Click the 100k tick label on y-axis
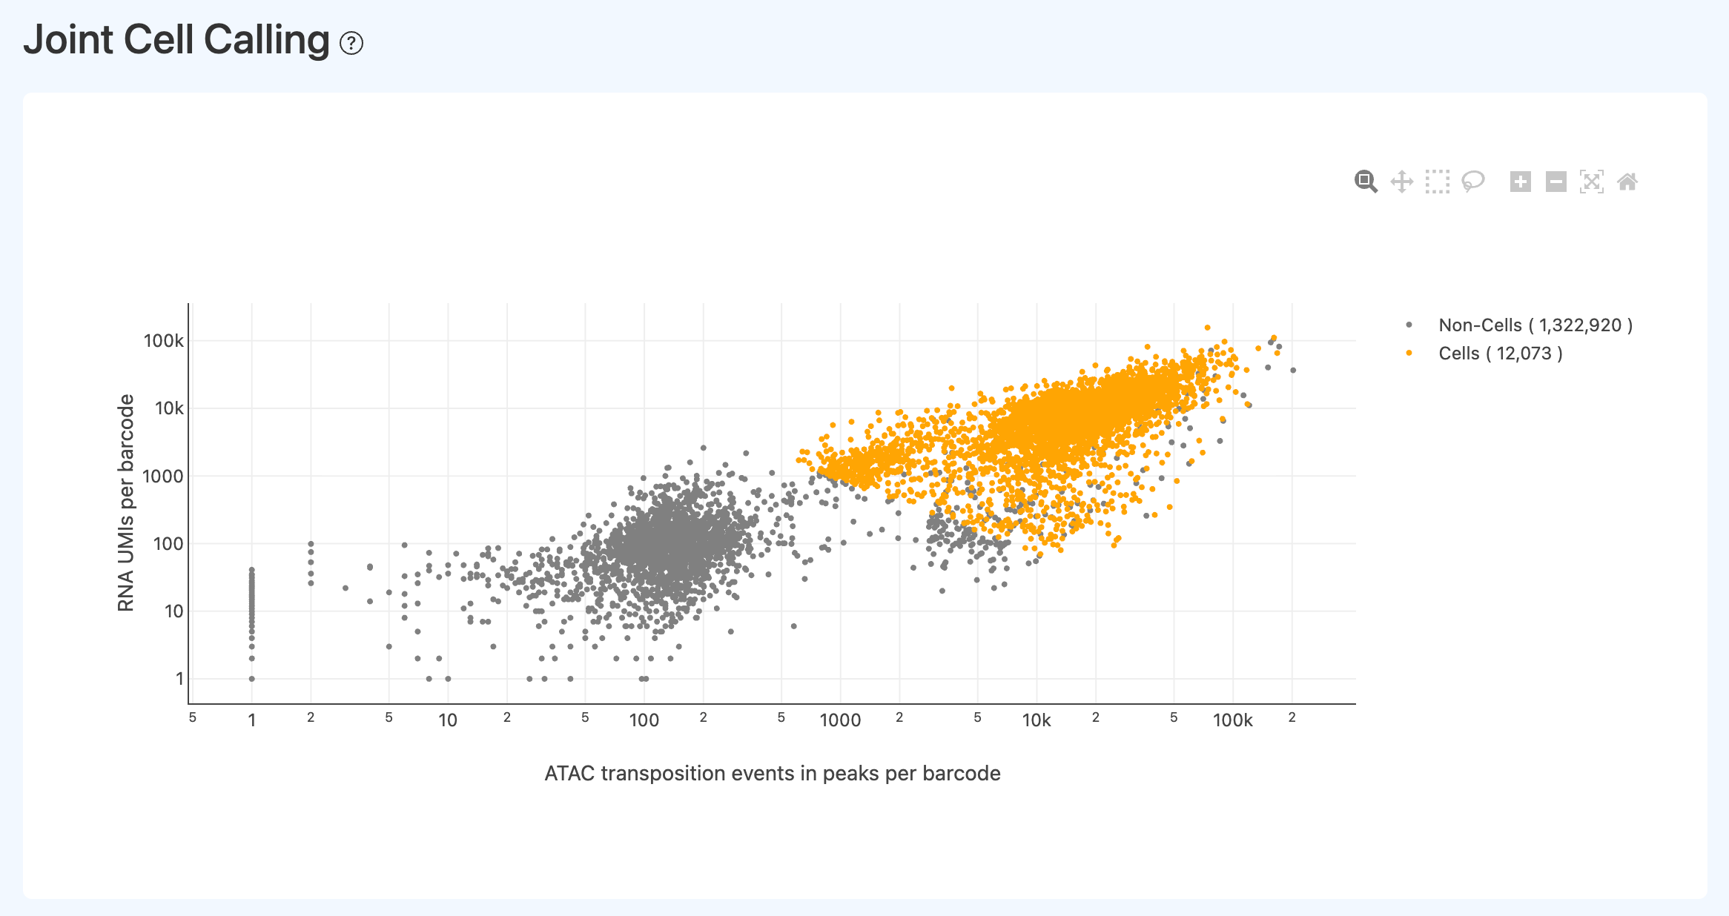1729x916 pixels. click(163, 341)
